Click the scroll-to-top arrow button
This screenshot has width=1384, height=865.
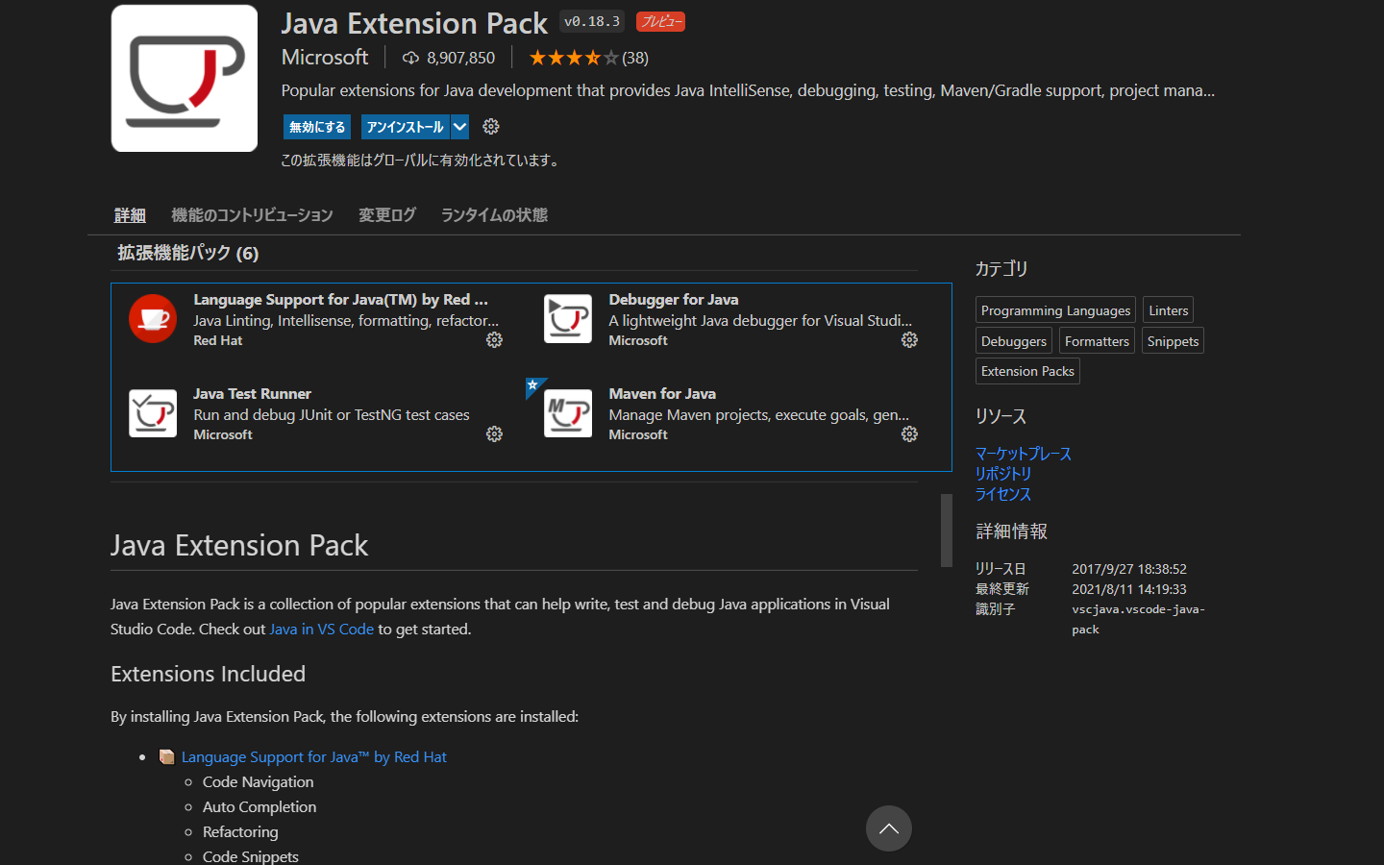point(889,828)
